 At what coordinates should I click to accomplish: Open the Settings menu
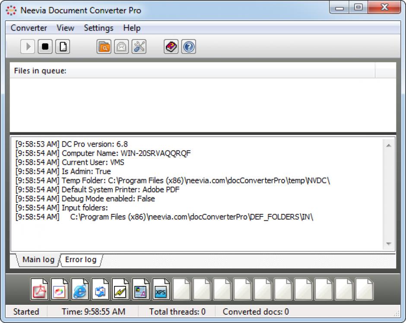click(x=98, y=28)
